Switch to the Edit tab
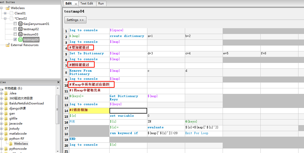This screenshot has height=153, width=304. 69,4
